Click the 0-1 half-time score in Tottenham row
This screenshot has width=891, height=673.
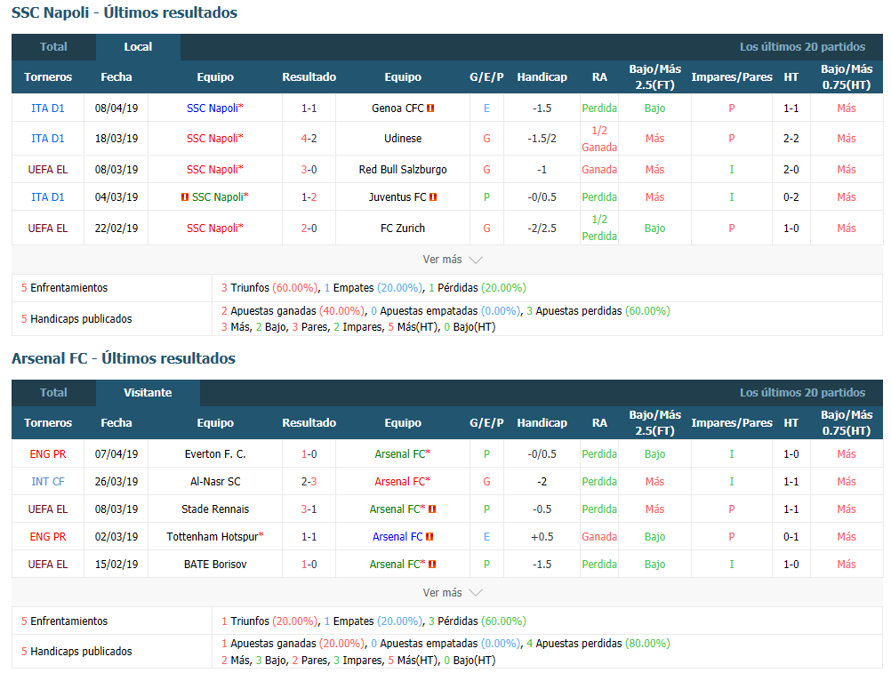click(x=791, y=537)
